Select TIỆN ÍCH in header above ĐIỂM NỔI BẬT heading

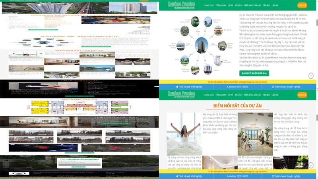tap(238, 95)
